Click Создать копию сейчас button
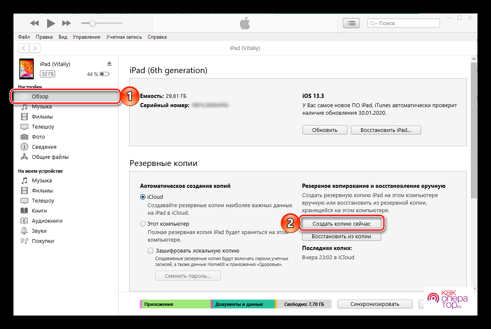The height and width of the screenshot is (329, 491). point(341,224)
